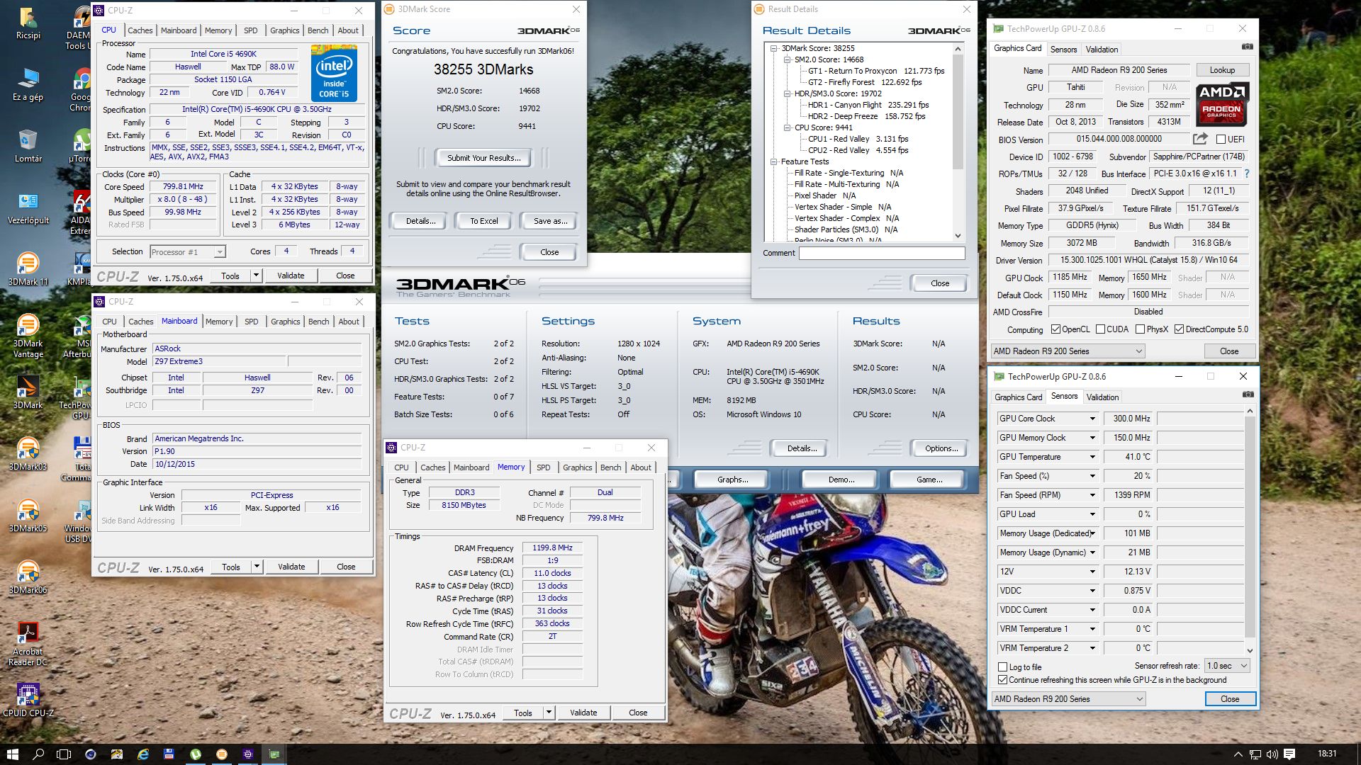Click the Graphs... button in 3DMark06
This screenshot has width=1361, height=765.
coord(732,480)
